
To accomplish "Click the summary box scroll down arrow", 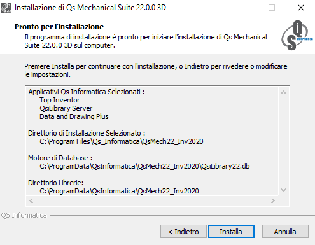I will coord(283,190).
